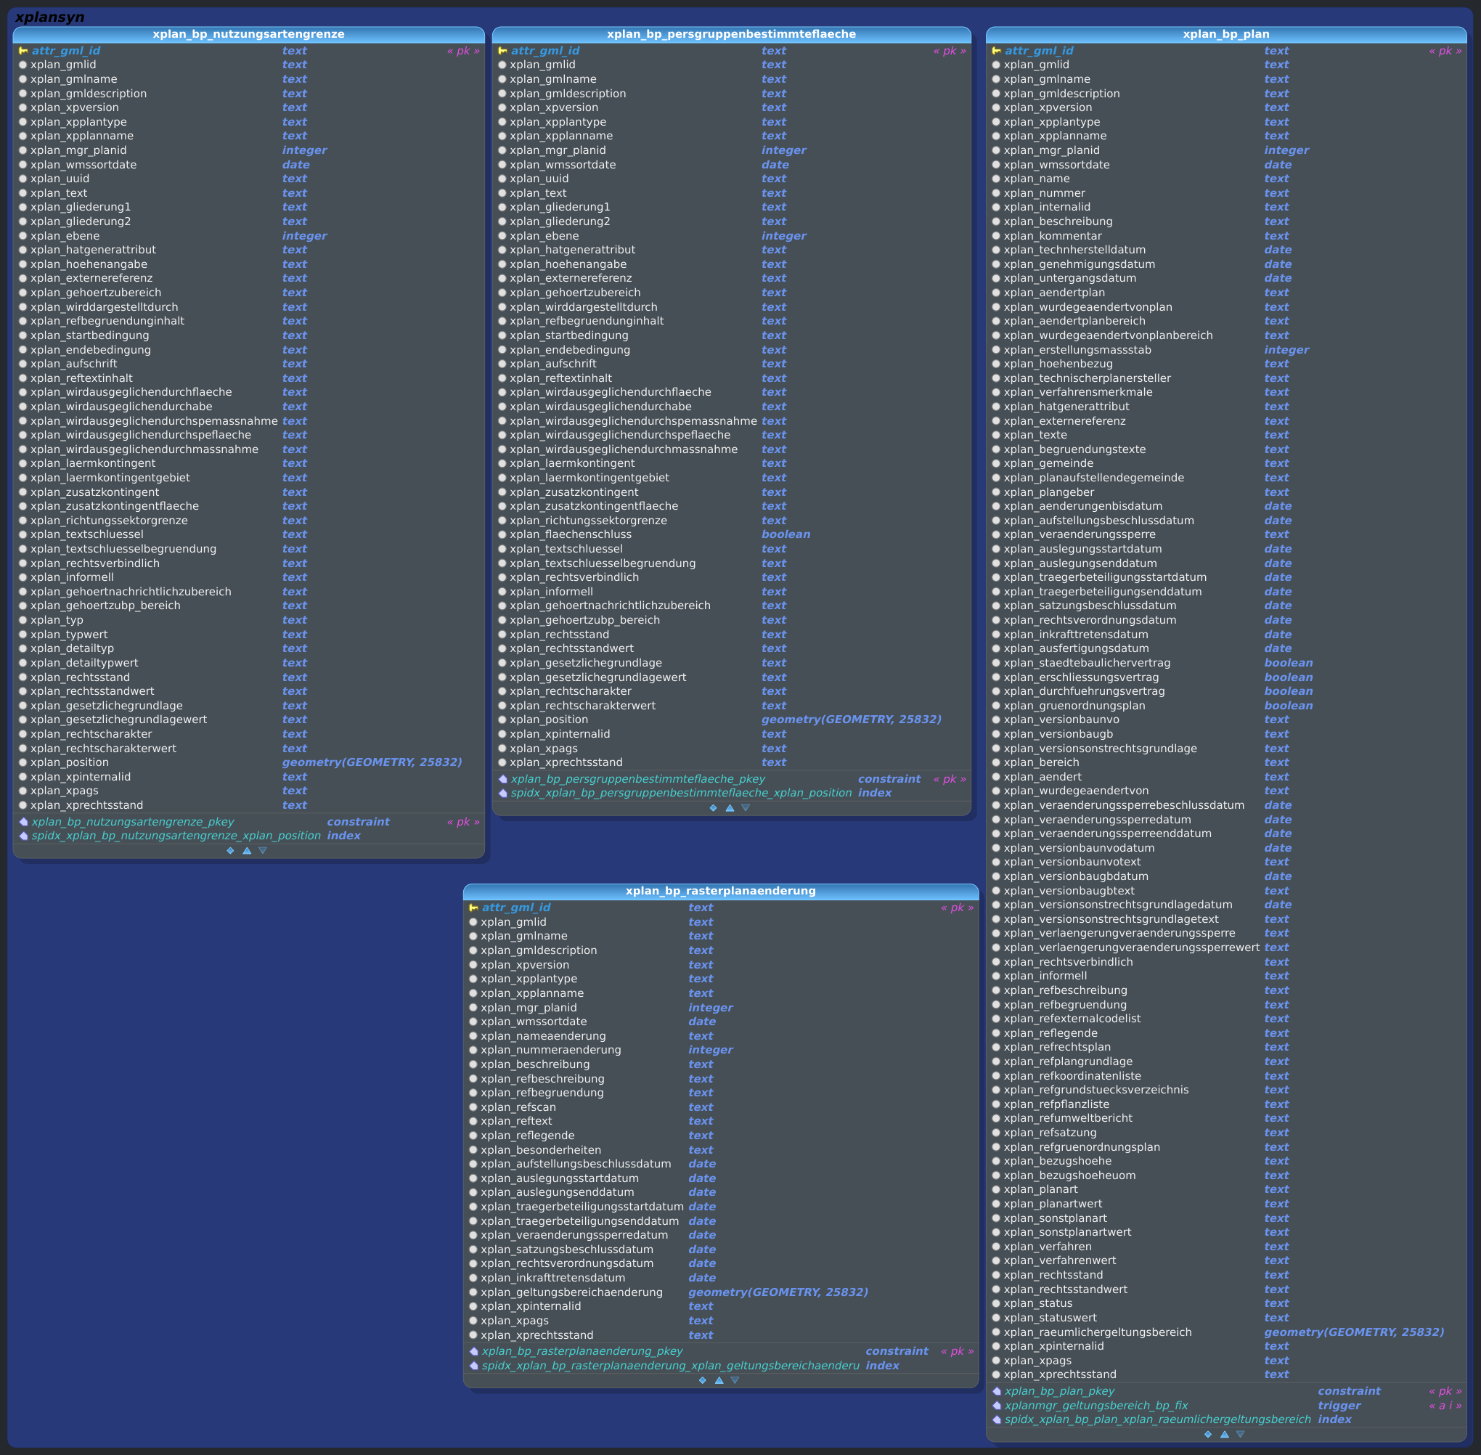Click key icon beside attr_gml_id in xplan_bp_plan
This screenshot has width=1481, height=1455.
click(996, 52)
